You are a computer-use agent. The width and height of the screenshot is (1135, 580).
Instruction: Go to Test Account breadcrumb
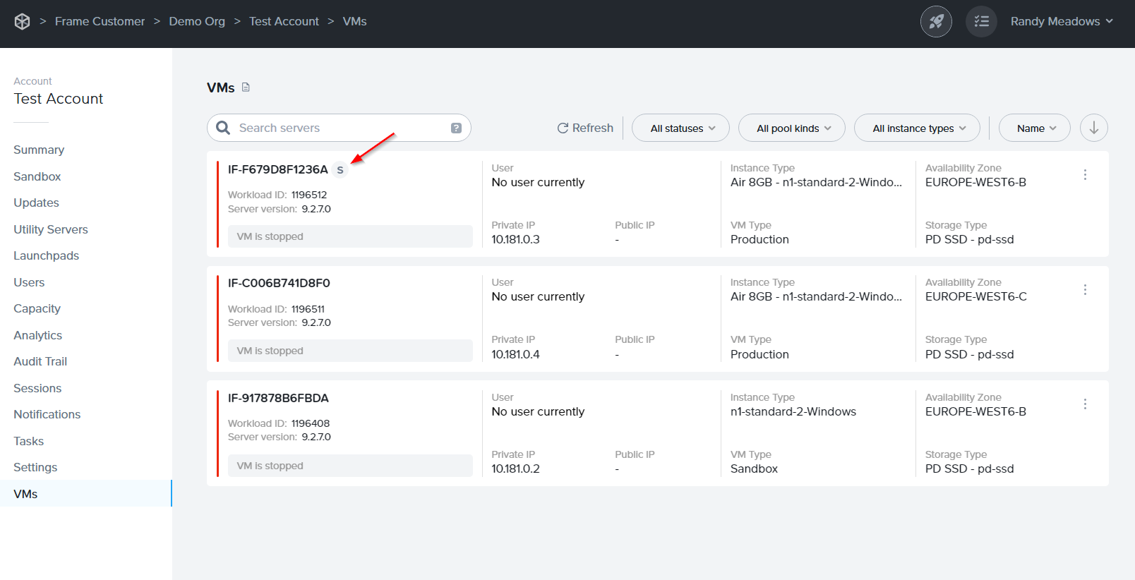click(284, 21)
